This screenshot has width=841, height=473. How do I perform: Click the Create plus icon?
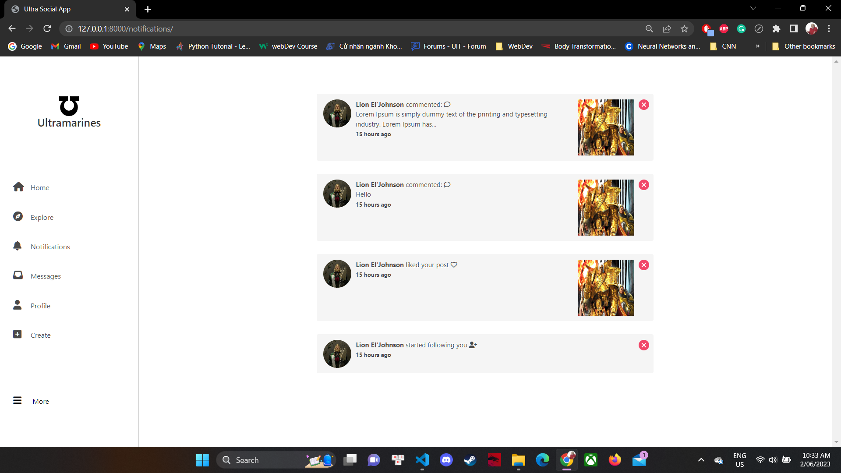coord(18,335)
